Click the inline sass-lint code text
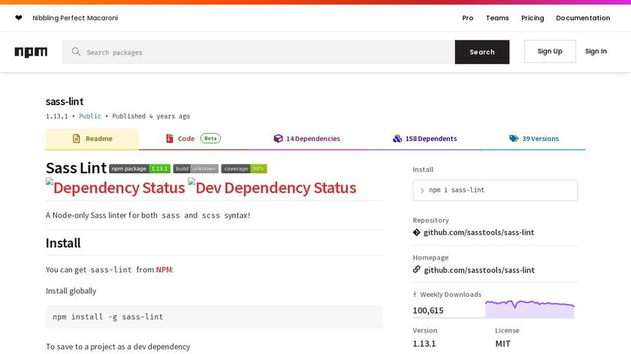This screenshot has width=631, height=354. click(x=111, y=269)
